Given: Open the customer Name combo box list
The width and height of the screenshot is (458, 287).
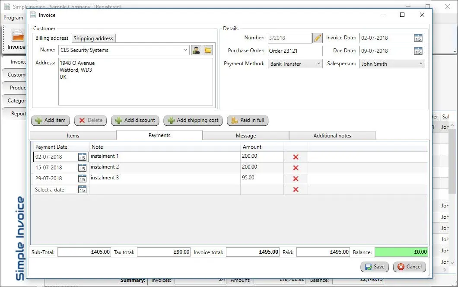Looking at the screenshot, I should 186,50.
